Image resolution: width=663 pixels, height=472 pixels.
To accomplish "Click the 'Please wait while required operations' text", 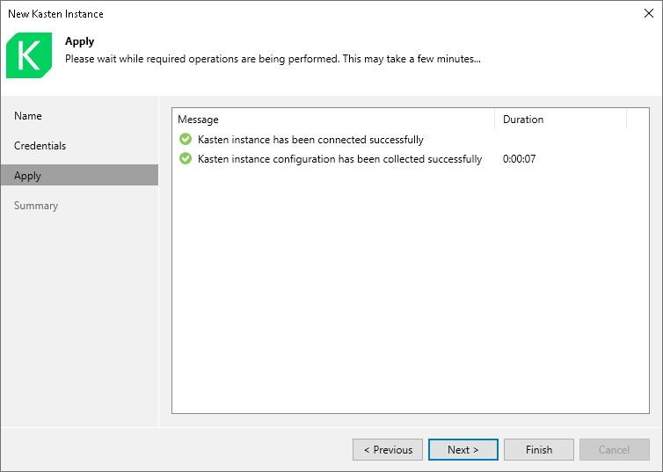I will pos(273,59).
